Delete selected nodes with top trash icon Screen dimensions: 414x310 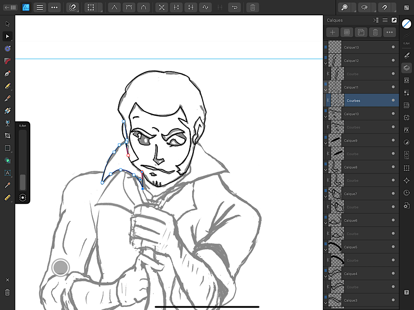(253, 7)
